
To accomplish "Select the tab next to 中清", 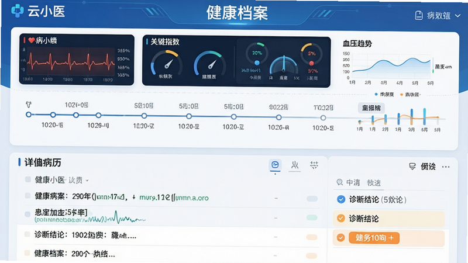I will pos(374,183).
